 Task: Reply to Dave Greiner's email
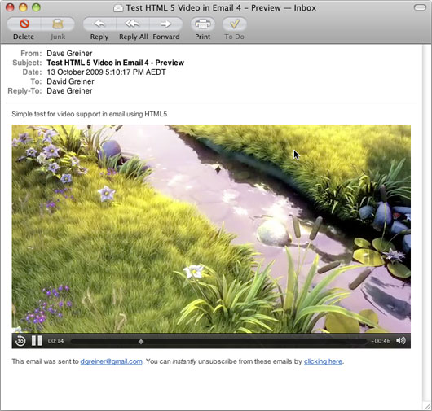[x=99, y=24]
